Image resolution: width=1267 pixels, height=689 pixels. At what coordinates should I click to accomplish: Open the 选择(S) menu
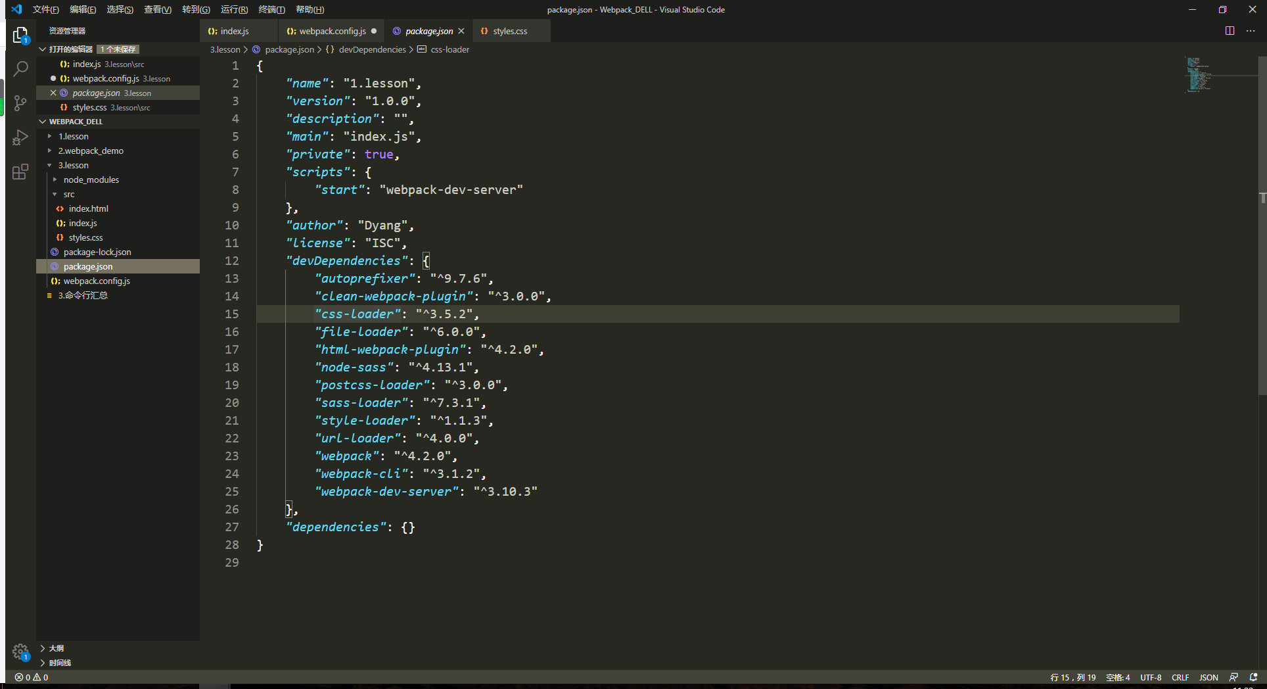pos(120,9)
